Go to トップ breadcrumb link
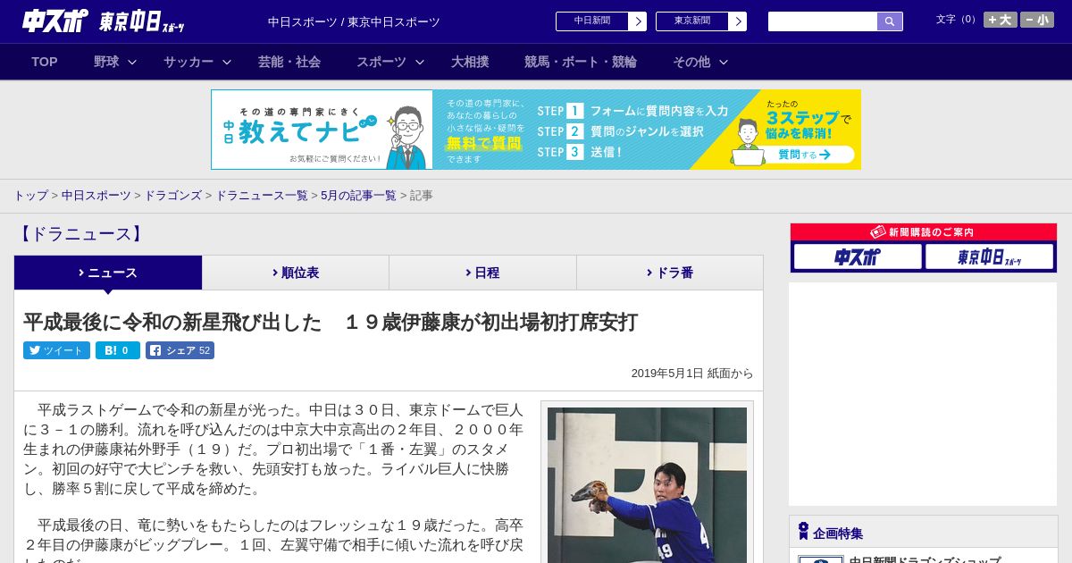 30,196
